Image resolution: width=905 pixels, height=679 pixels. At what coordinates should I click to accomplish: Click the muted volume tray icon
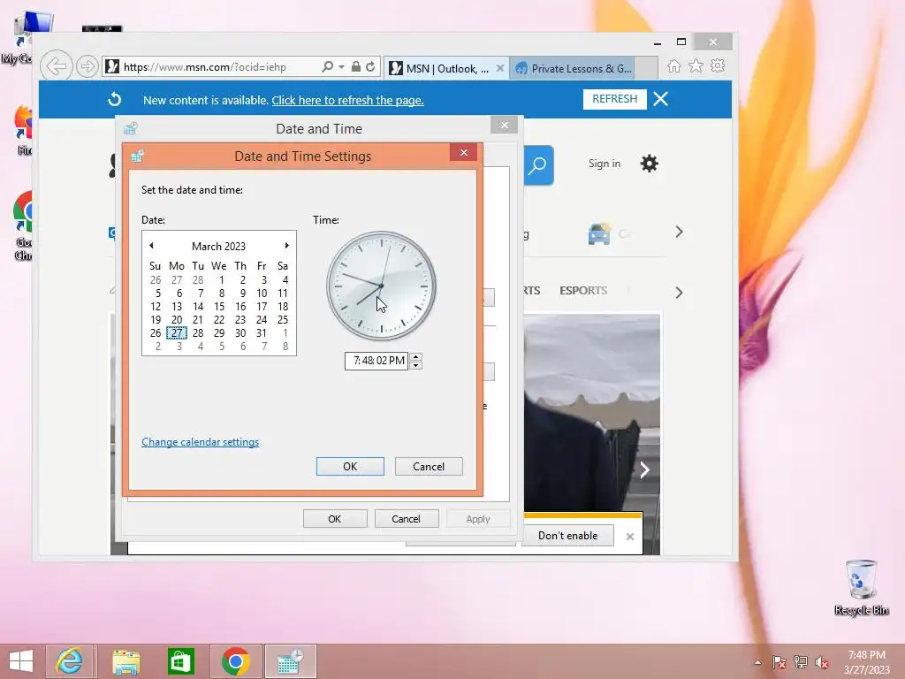click(822, 662)
